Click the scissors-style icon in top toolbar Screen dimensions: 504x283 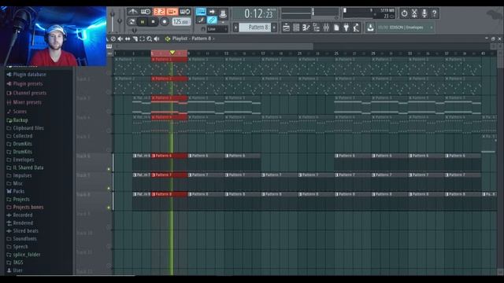click(414, 13)
